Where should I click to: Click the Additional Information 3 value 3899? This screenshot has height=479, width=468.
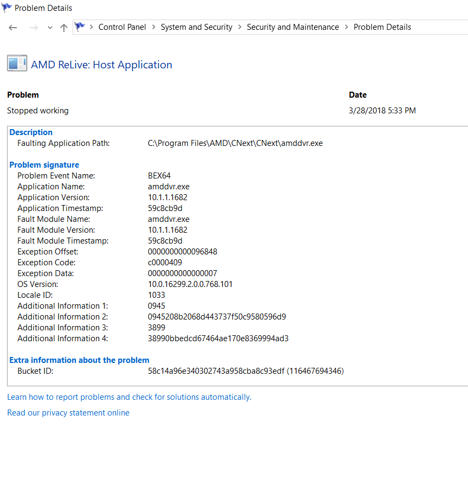[x=156, y=328]
